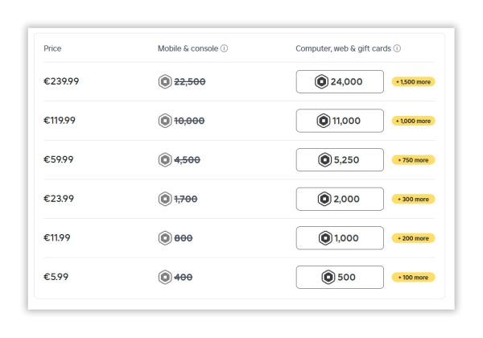
Task: Buy the 2,000 Robux package
Action: [x=340, y=199]
